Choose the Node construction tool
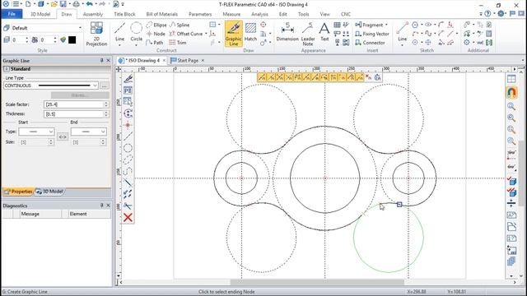Screen dimensions: 527x296 coord(156,34)
